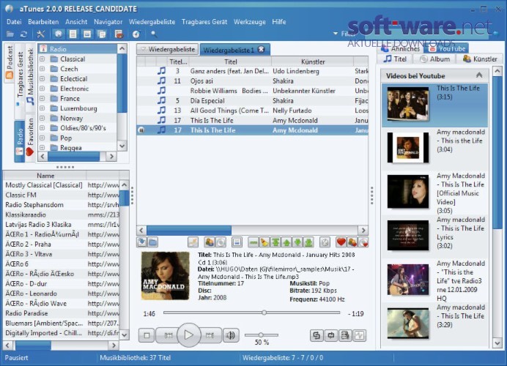Toggle the navigator globe view button
507x366 pixels.
[x=59, y=34]
